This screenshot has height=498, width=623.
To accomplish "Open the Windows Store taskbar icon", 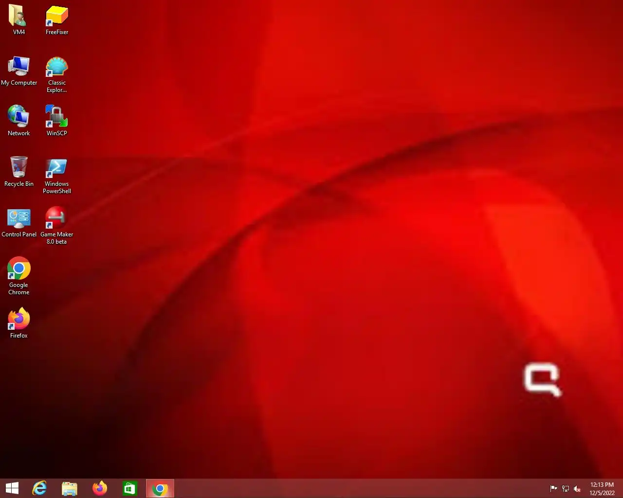I will (x=130, y=488).
